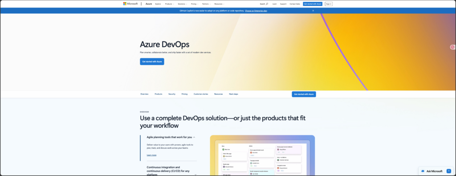The image size is (456, 176).
Task: Click the Microsoft logo
Action: pyautogui.click(x=130, y=4)
